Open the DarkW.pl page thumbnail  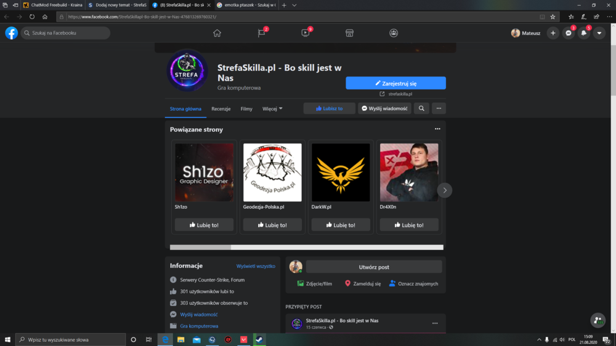pyautogui.click(x=341, y=172)
